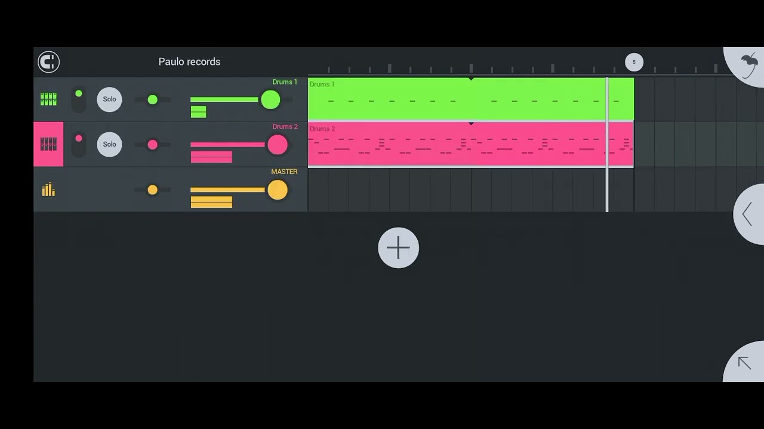Select the green Drums 1 clip
764x429 pixels.
(x=470, y=99)
